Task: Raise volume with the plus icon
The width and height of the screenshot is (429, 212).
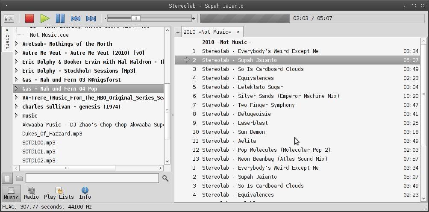Action: [194, 19]
